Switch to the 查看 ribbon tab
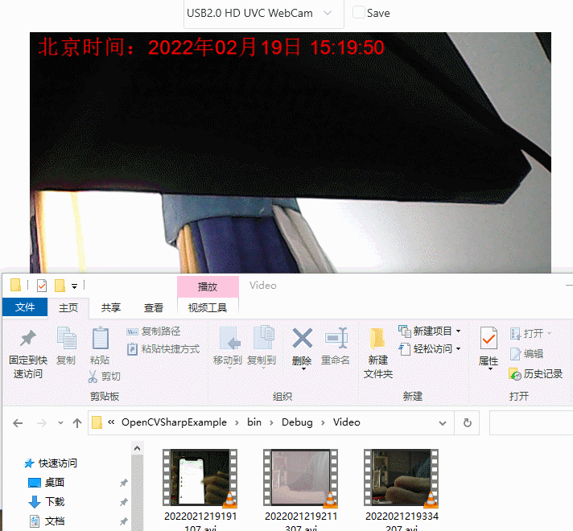 click(154, 307)
